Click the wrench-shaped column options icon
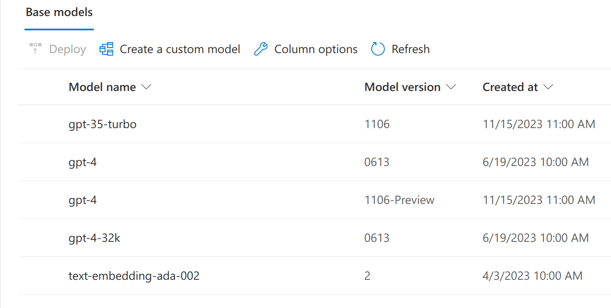This screenshot has height=308, width=611. [x=261, y=48]
